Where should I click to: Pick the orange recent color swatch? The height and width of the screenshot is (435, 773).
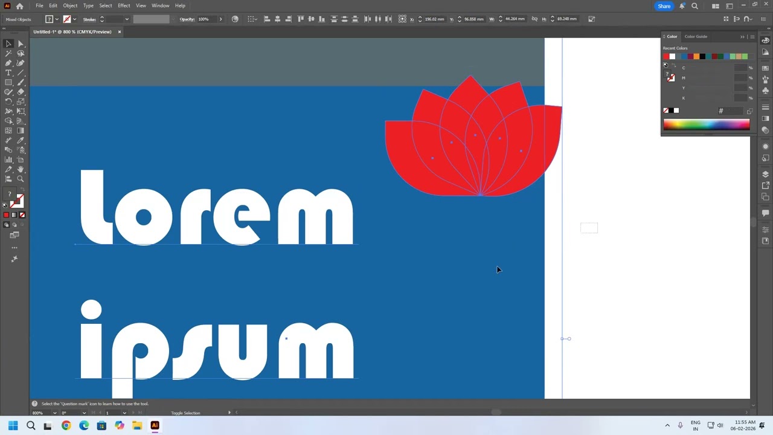696,57
